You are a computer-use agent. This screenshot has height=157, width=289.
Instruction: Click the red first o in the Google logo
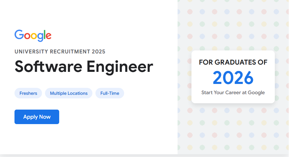[x=27, y=36]
